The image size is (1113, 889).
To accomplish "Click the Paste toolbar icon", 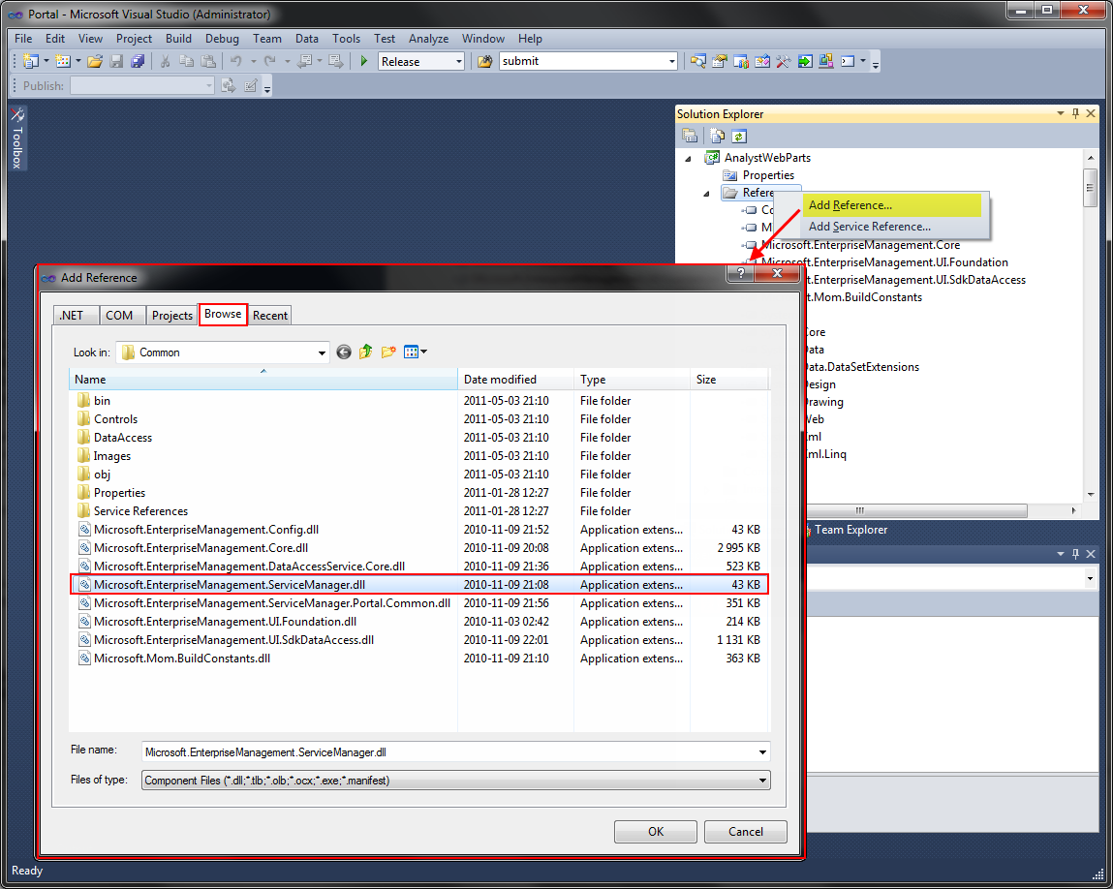I will [x=208, y=61].
